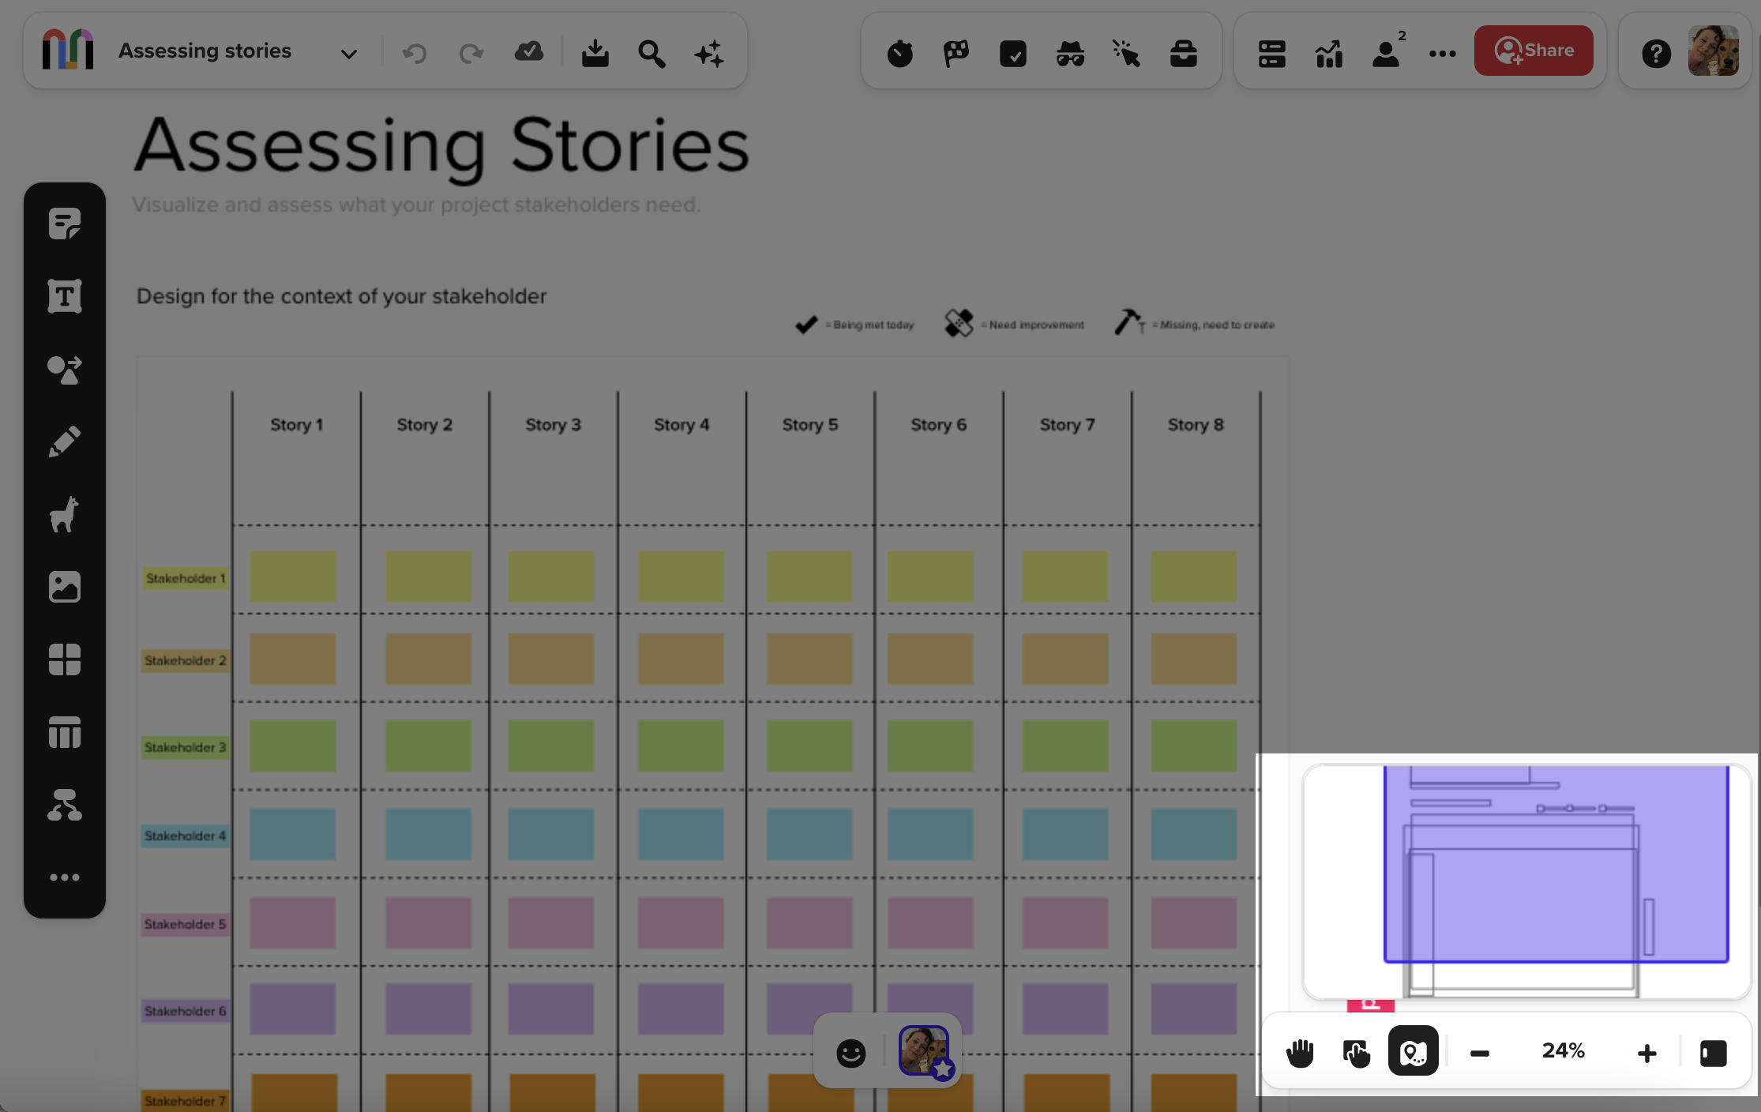Zoom in with the plus control
The height and width of the screenshot is (1112, 1761).
1647,1052
